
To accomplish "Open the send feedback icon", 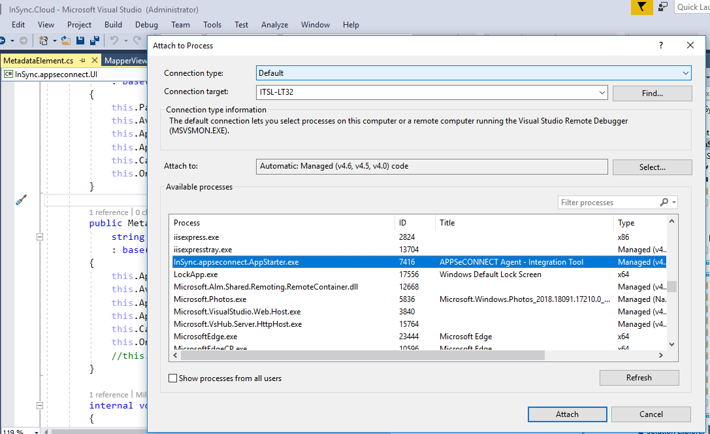I will [664, 7].
